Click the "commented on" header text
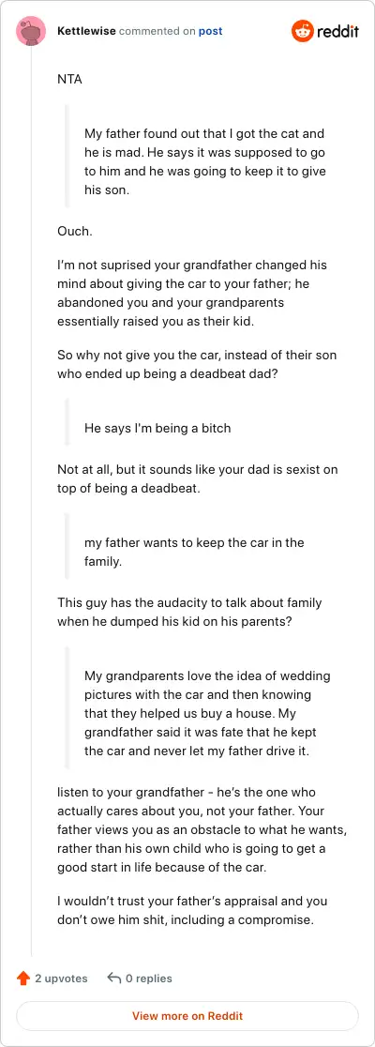This screenshot has width=375, height=1047. [157, 31]
